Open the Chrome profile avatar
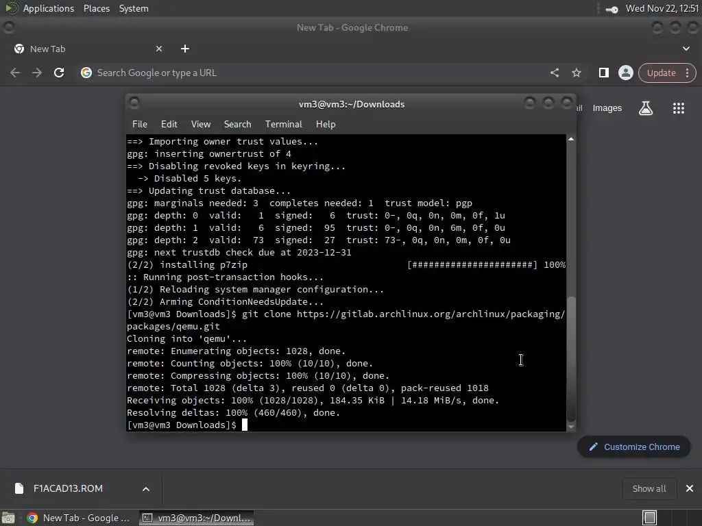The height and width of the screenshot is (526, 702). click(x=625, y=73)
